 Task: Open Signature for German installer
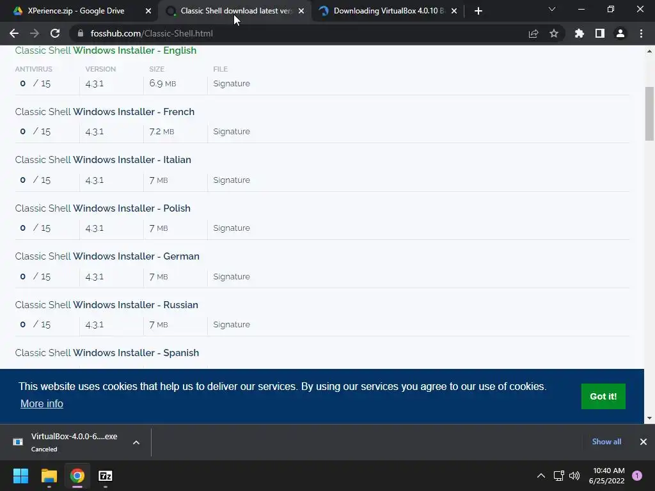(232, 276)
